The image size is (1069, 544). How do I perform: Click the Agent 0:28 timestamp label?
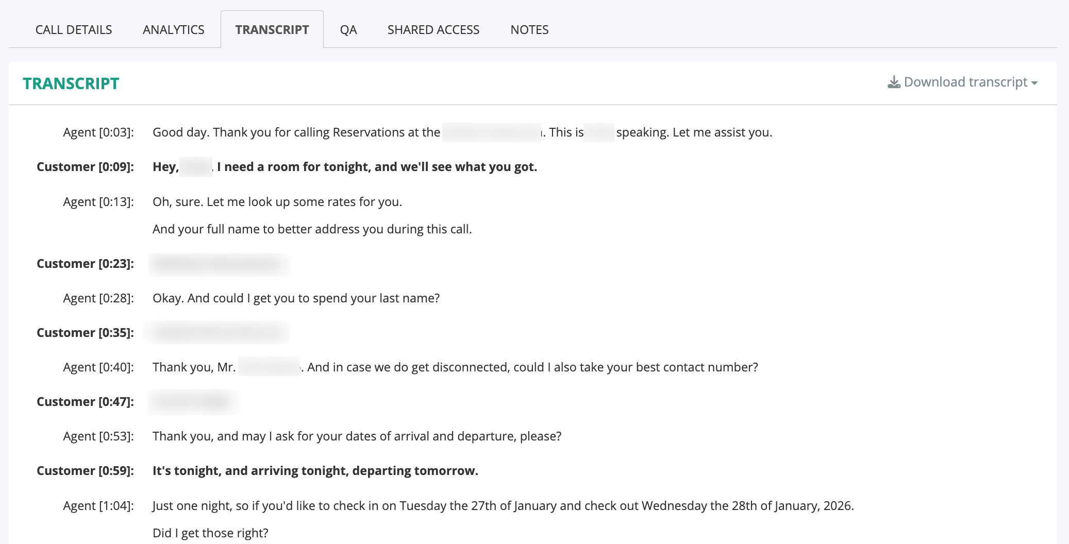coord(98,298)
